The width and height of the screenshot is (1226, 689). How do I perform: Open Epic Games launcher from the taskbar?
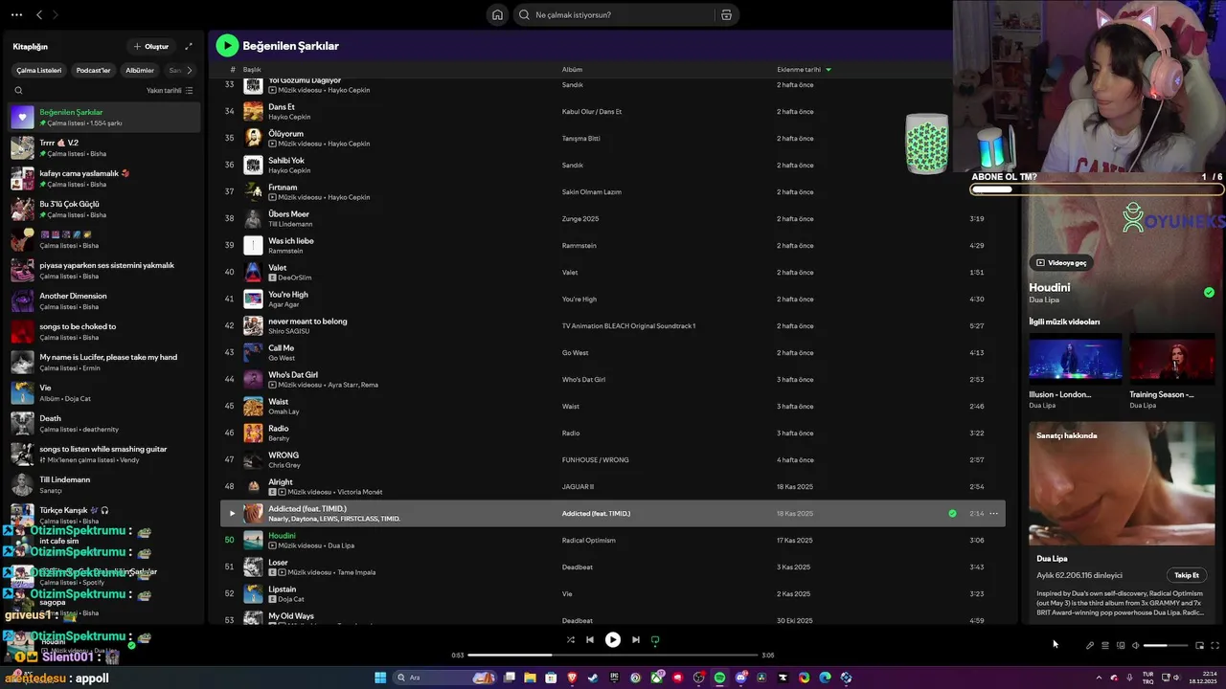614,678
